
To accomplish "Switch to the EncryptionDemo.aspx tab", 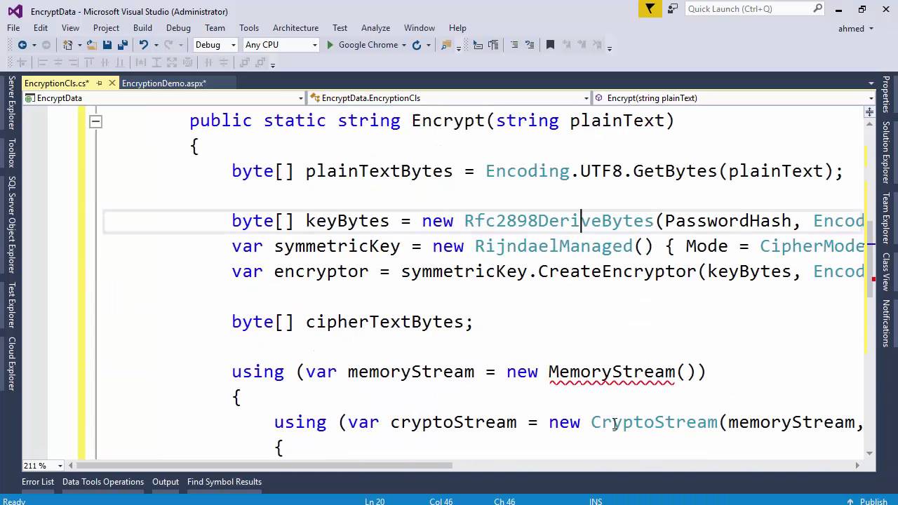I will click(163, 83).
